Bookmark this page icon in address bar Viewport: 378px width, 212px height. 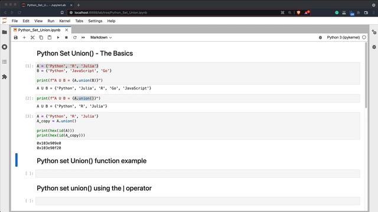(62, 12)
